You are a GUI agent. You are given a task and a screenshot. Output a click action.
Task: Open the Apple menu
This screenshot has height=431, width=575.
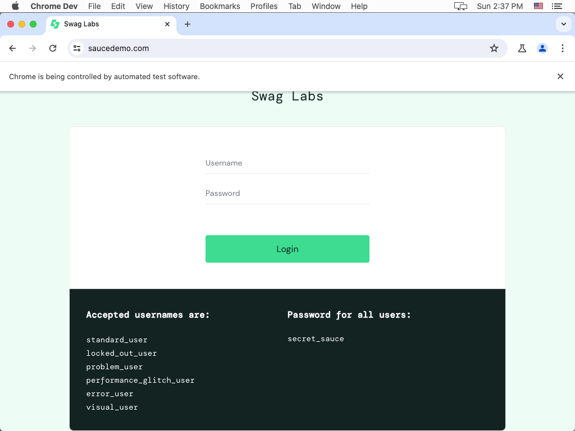[x=15, y=6]
